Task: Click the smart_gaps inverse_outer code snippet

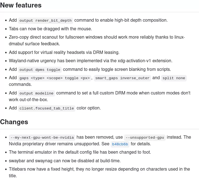Action: point(122,78)
